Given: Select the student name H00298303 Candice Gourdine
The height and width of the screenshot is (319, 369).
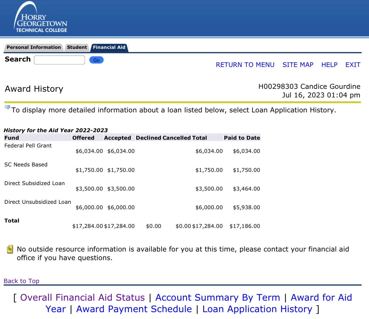Looking at the screenshot, I should pos(309,87).
